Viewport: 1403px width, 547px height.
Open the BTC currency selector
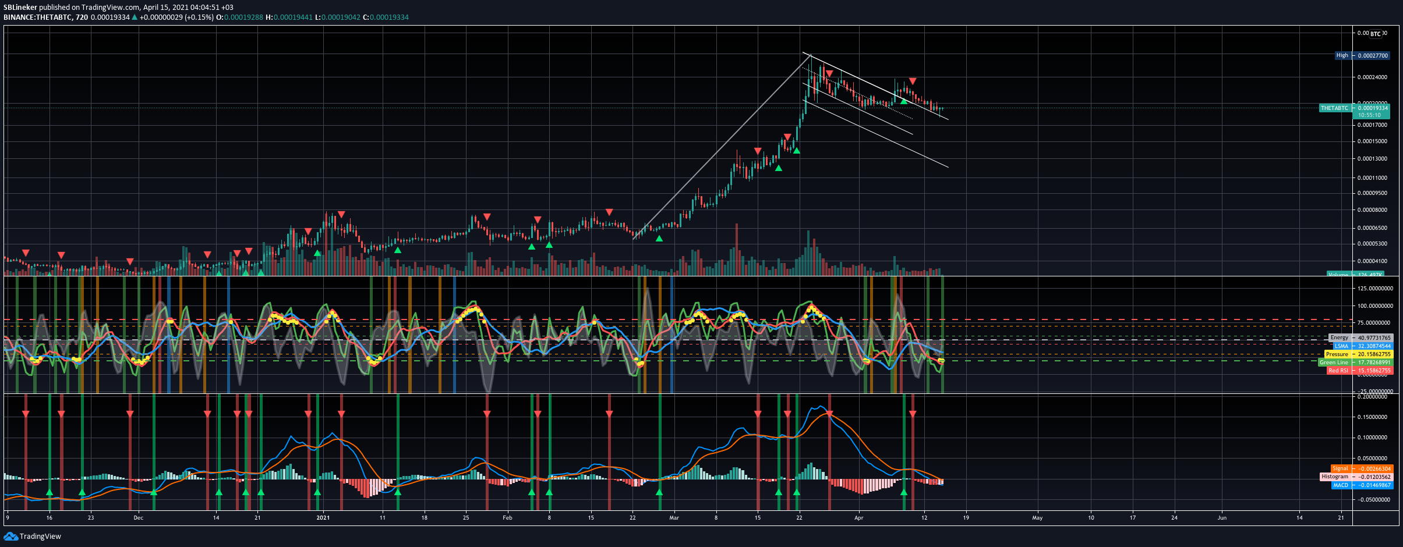tap(1375, 34)
